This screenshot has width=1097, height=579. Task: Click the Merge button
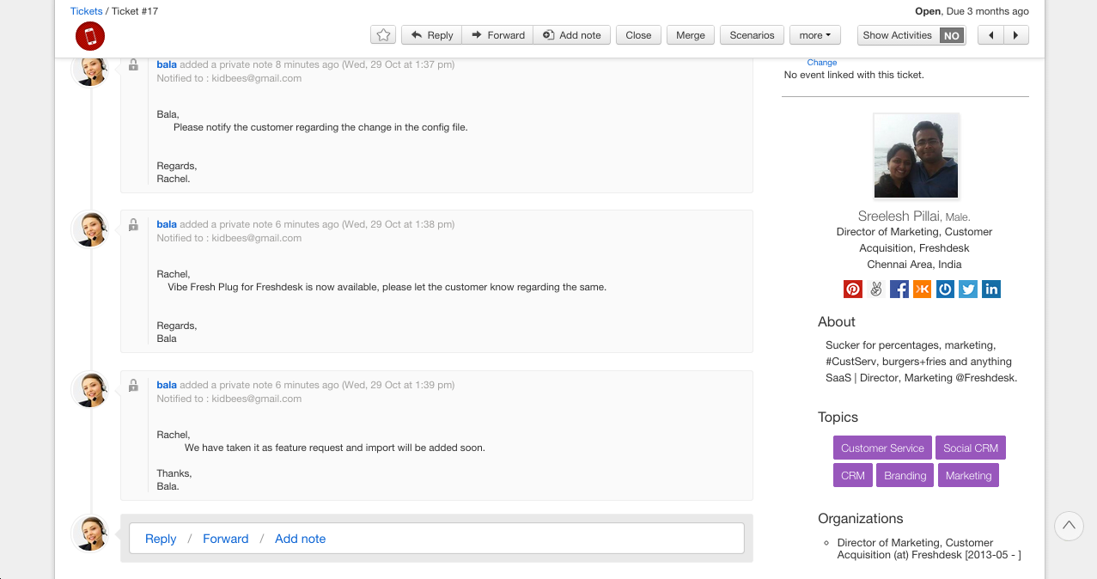[x=690, y=35]
